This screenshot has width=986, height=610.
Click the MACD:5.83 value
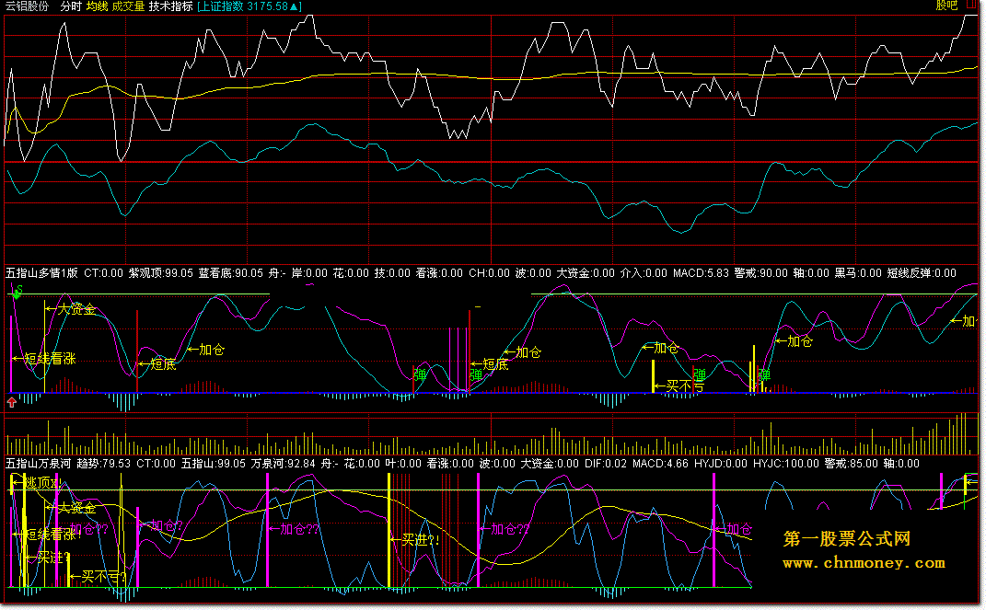point(701,273)
